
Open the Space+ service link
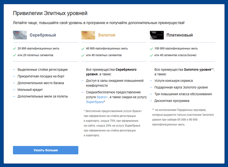click(x=102, y=97)
